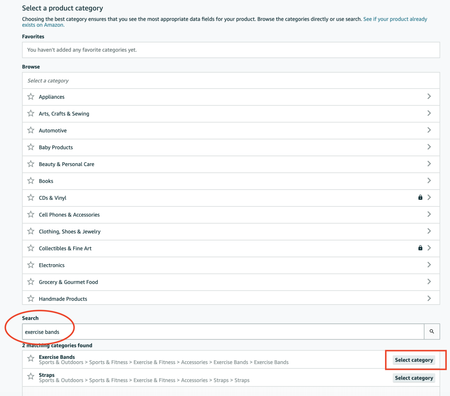The height and width of the screenshot is (396, 450).
Task: Click Select category for Straps
Action: click(x=414, y=378)
